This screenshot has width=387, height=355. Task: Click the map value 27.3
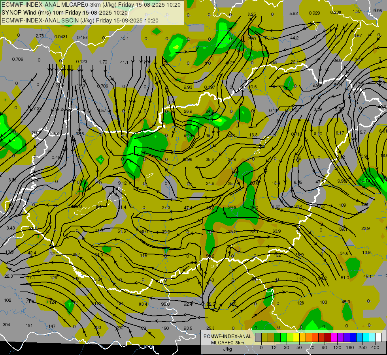click(x=166, y=207)
